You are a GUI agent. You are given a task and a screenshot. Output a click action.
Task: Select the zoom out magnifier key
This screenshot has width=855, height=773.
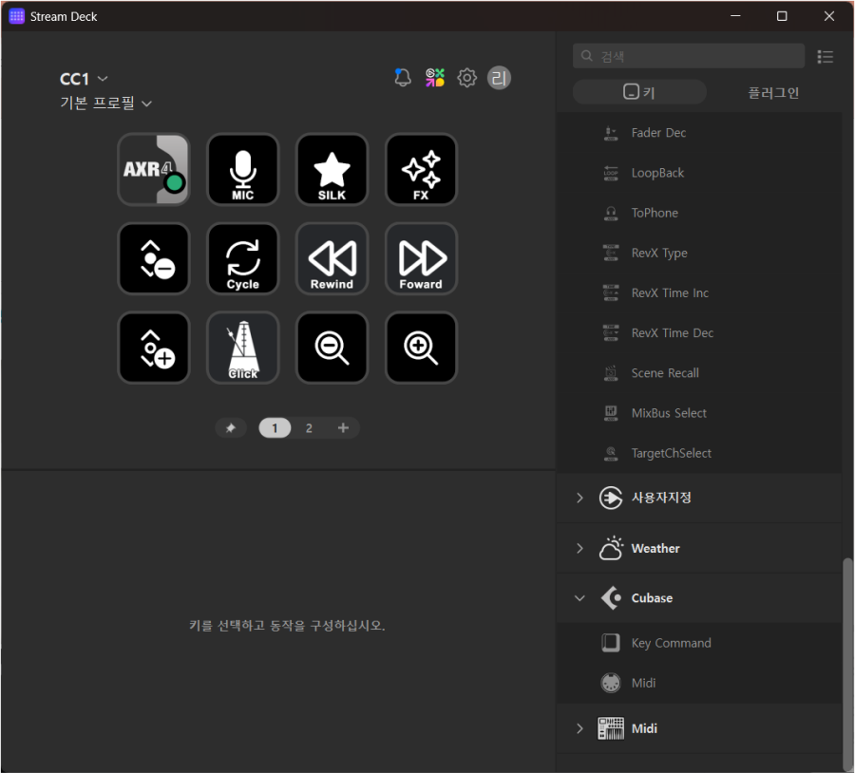[x=332, y=348]
